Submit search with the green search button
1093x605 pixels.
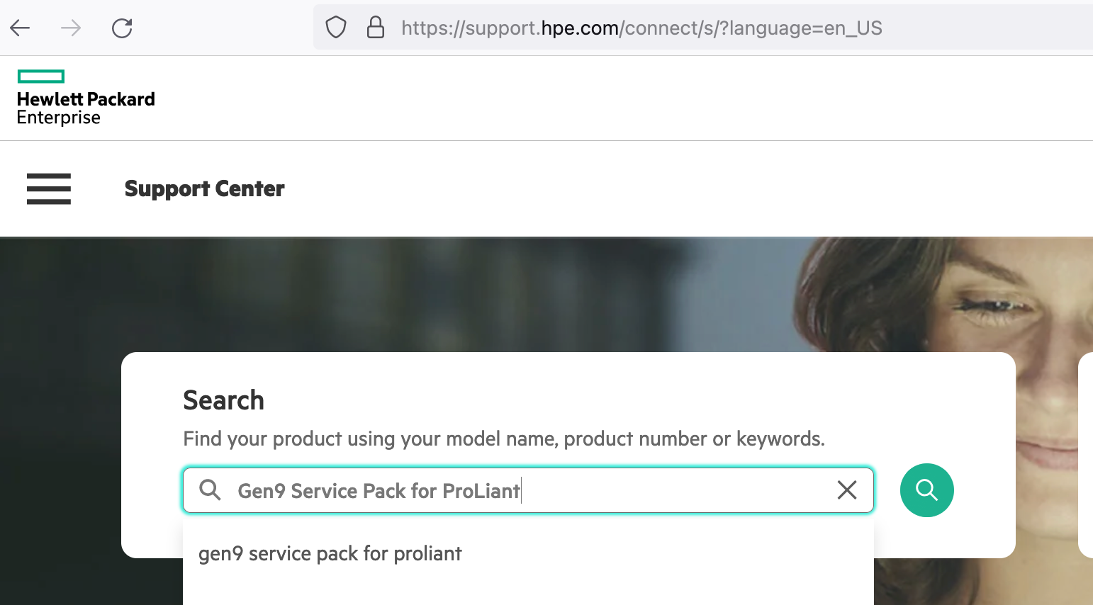(x=926, y=490)
